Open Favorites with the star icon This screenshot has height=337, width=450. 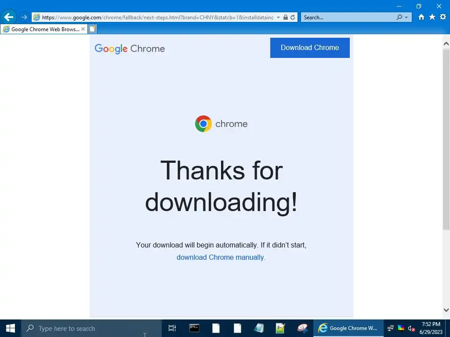click(432, 17)
